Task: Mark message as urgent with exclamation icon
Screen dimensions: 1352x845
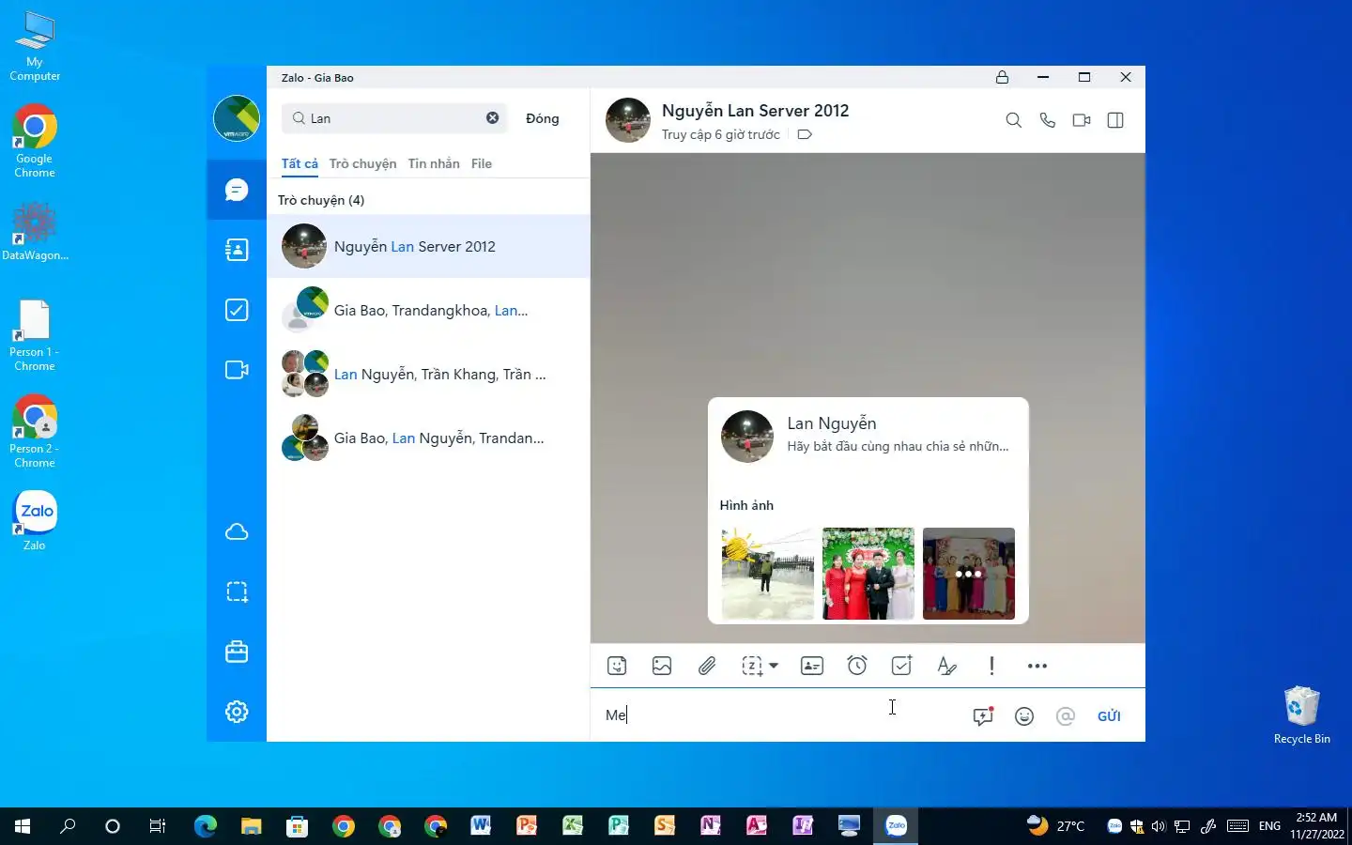Action: (x=991, y=666)
